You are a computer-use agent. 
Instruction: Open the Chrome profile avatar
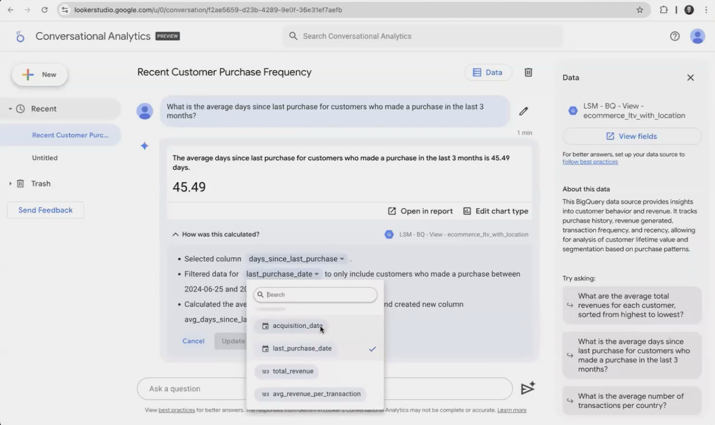click(689, 9)
